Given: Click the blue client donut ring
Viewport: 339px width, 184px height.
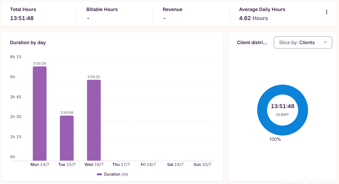Looking at the screenshot, I should click(282, 89).
